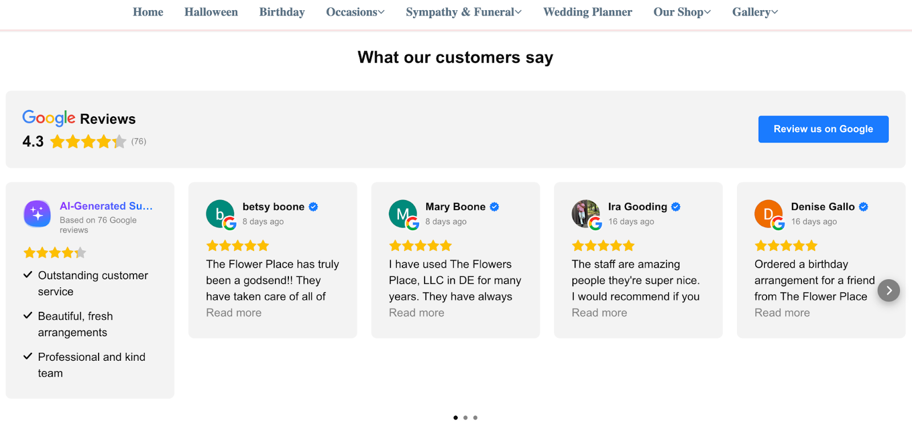
Task: Read more of betsy boone's review
Action: pos(234,313)
